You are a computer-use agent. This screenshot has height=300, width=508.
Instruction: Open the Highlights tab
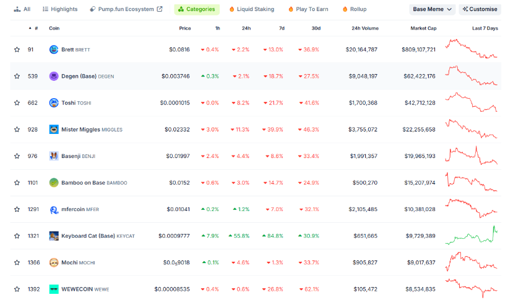(x=60, y=9)
